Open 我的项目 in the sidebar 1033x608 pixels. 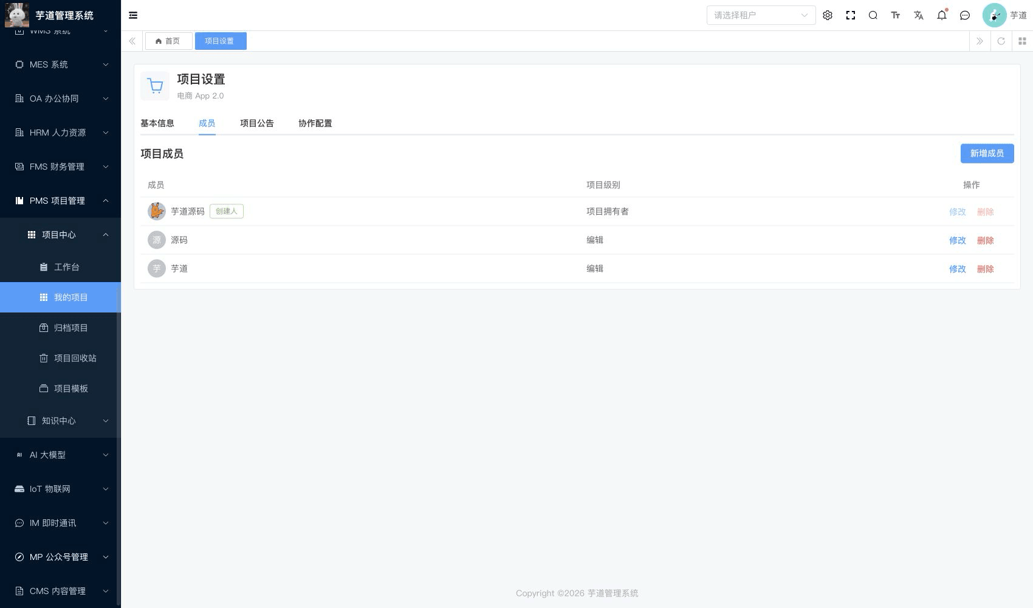[61, 297]
